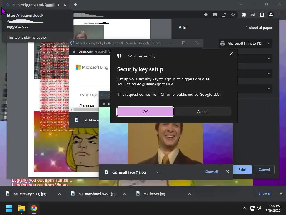The width and height of the screenshot is (286, 215).
Task: Expand the cat-hover.jpg download options
Action: point(190,194)
